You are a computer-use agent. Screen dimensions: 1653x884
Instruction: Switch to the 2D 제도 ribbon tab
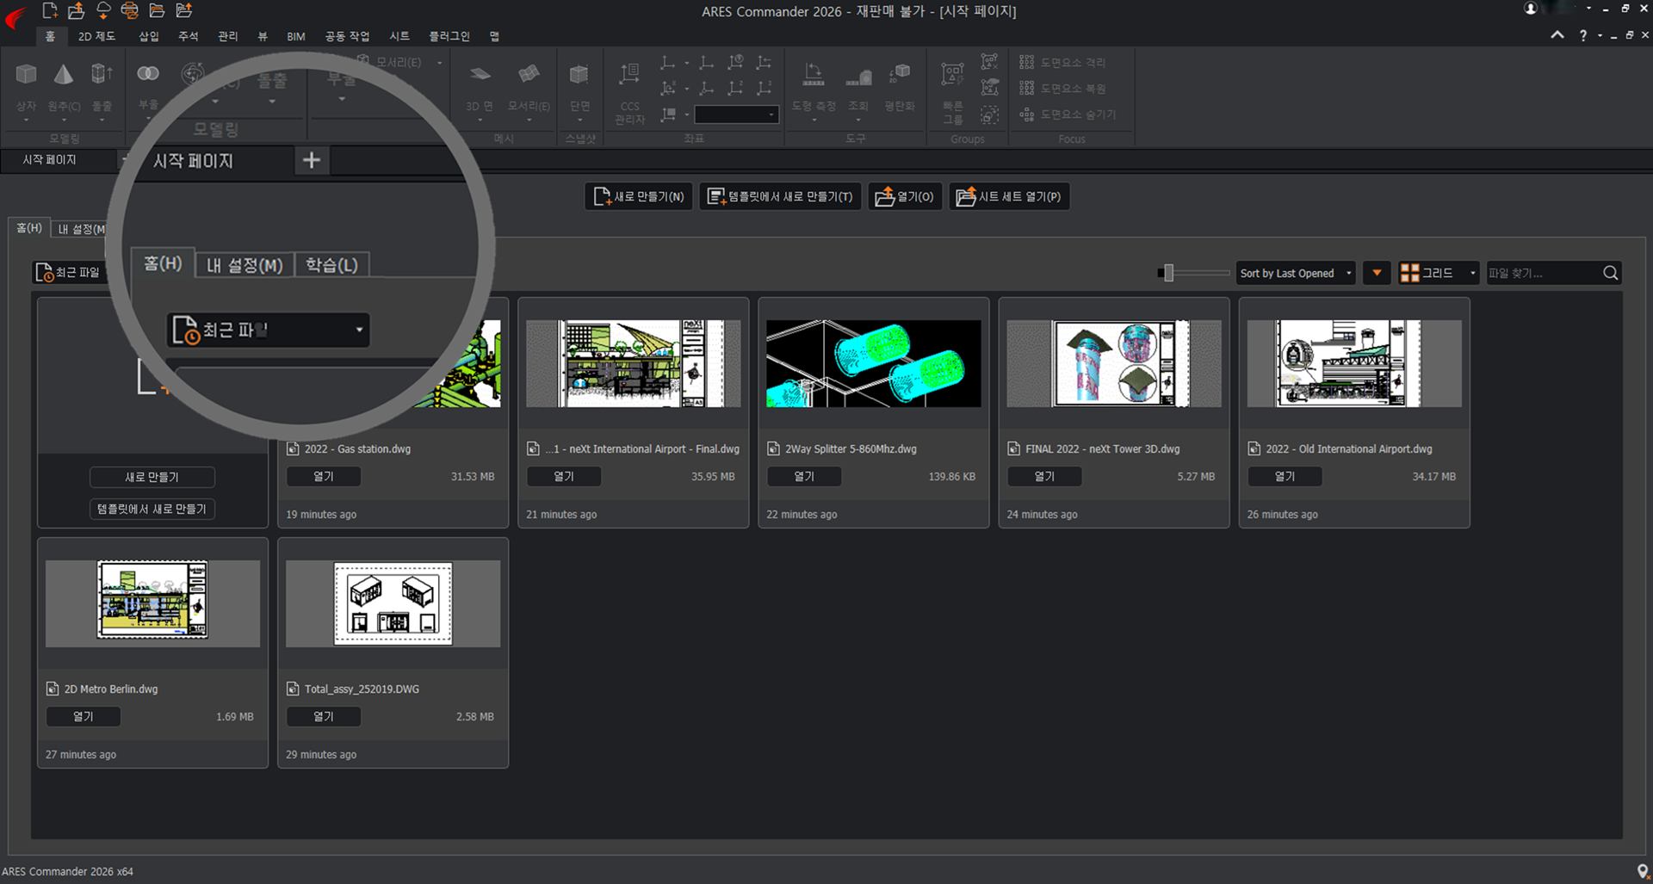coord(96,36)
